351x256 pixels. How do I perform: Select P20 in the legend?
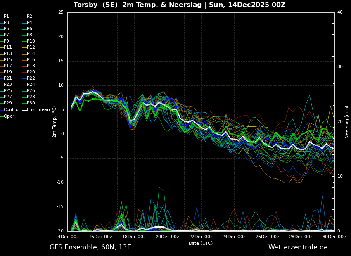coord(29,72)
